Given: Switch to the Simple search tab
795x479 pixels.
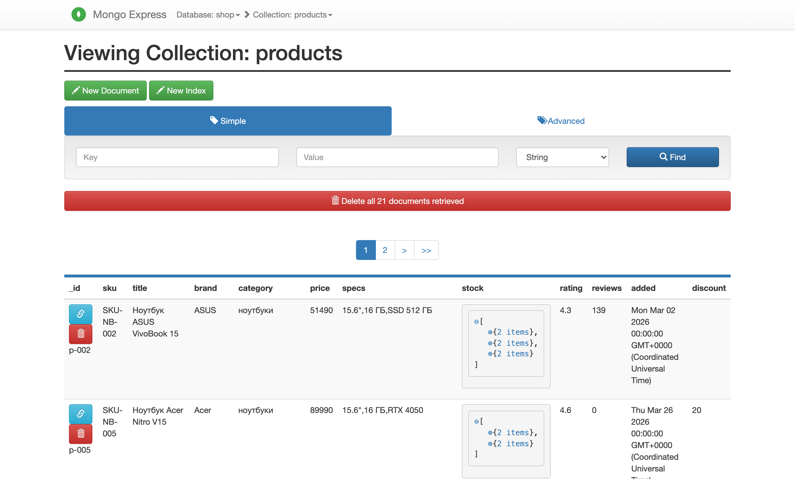Looking at the screenshot, I should pos(228,121).
